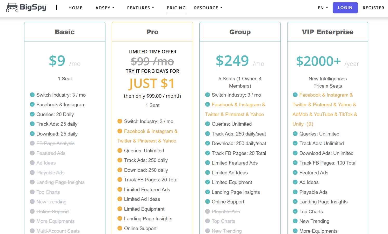The width and height of the screenshot is (388, 234).
Task: Go to the HOME page
Action: tap(75, 8)
